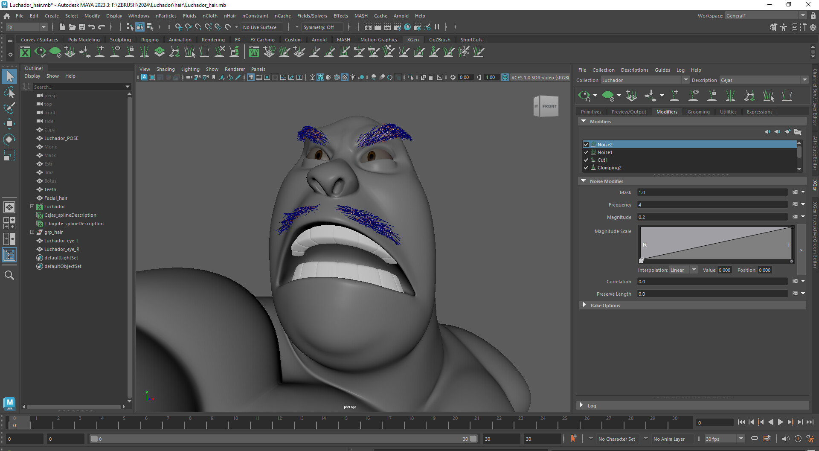Viewport: 819px width, 451px height.
Task: Click the Rotate tool icon
Action: click(9, 140)
